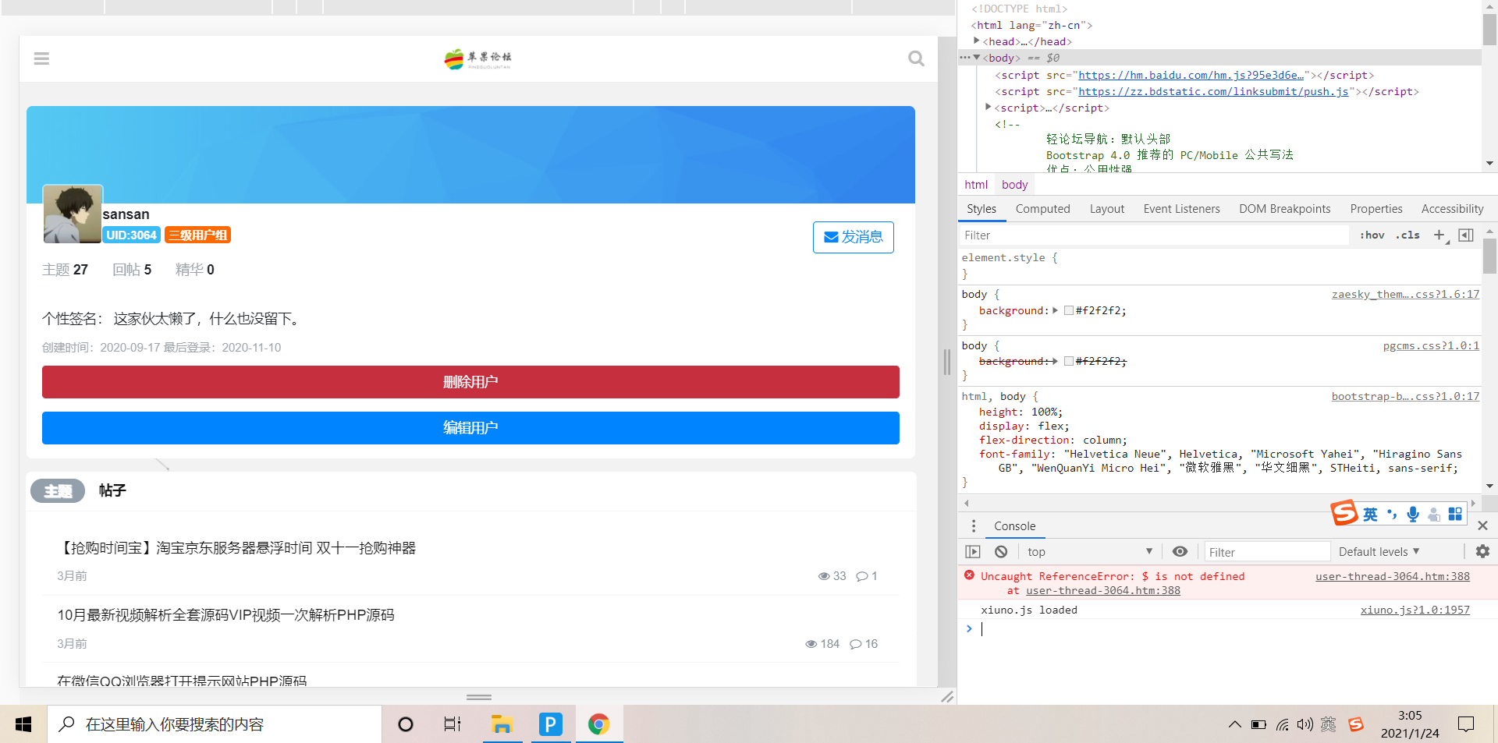Switch to the Computed tab
This screenshot has width=1498, height=743.
(x=1042, y=209)
